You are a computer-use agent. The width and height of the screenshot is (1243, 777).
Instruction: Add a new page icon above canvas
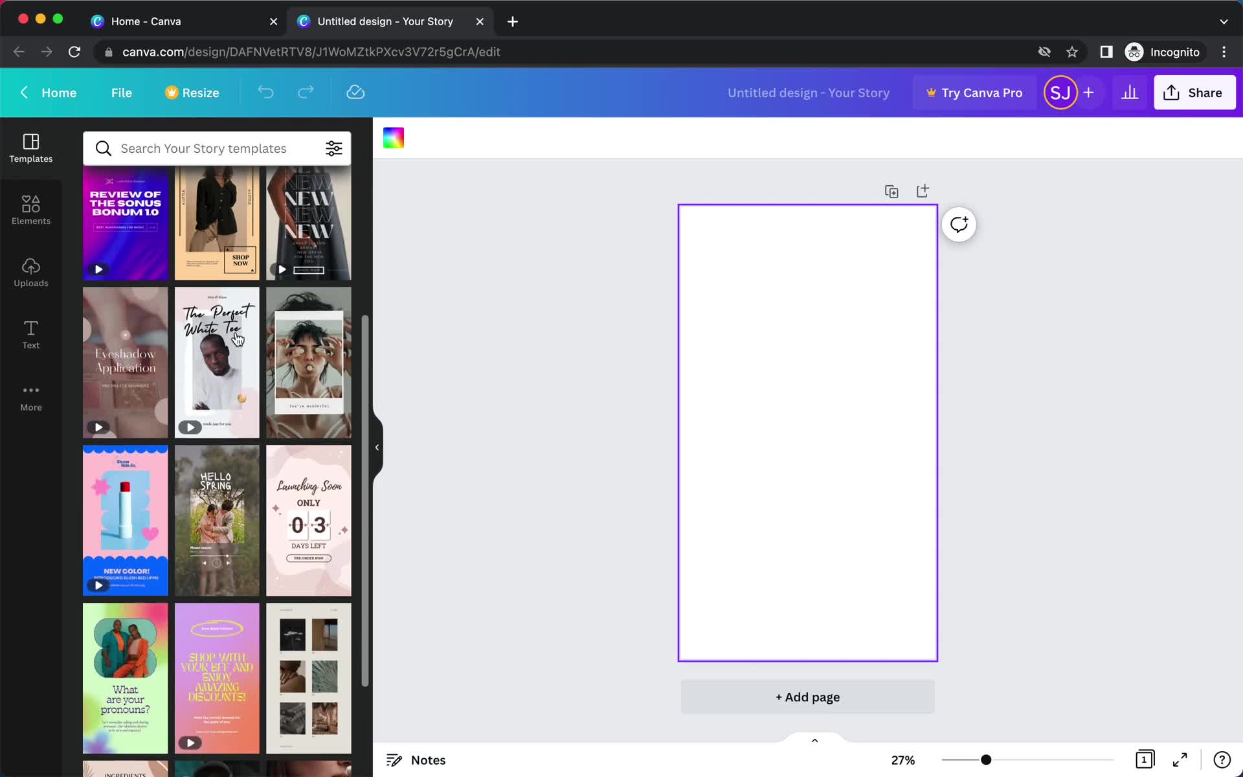[x=923, y=191]
